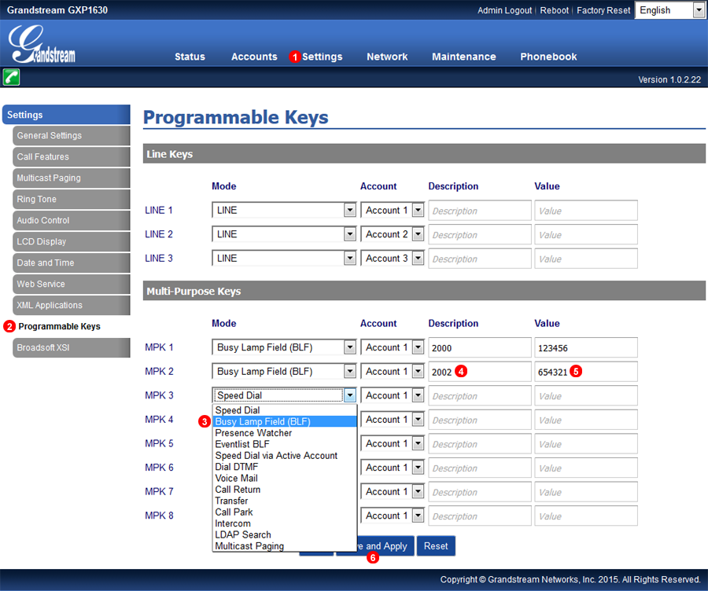Click the Factory Reset link
This screenshot has width=708, height=591.
(x=603, y=10)
